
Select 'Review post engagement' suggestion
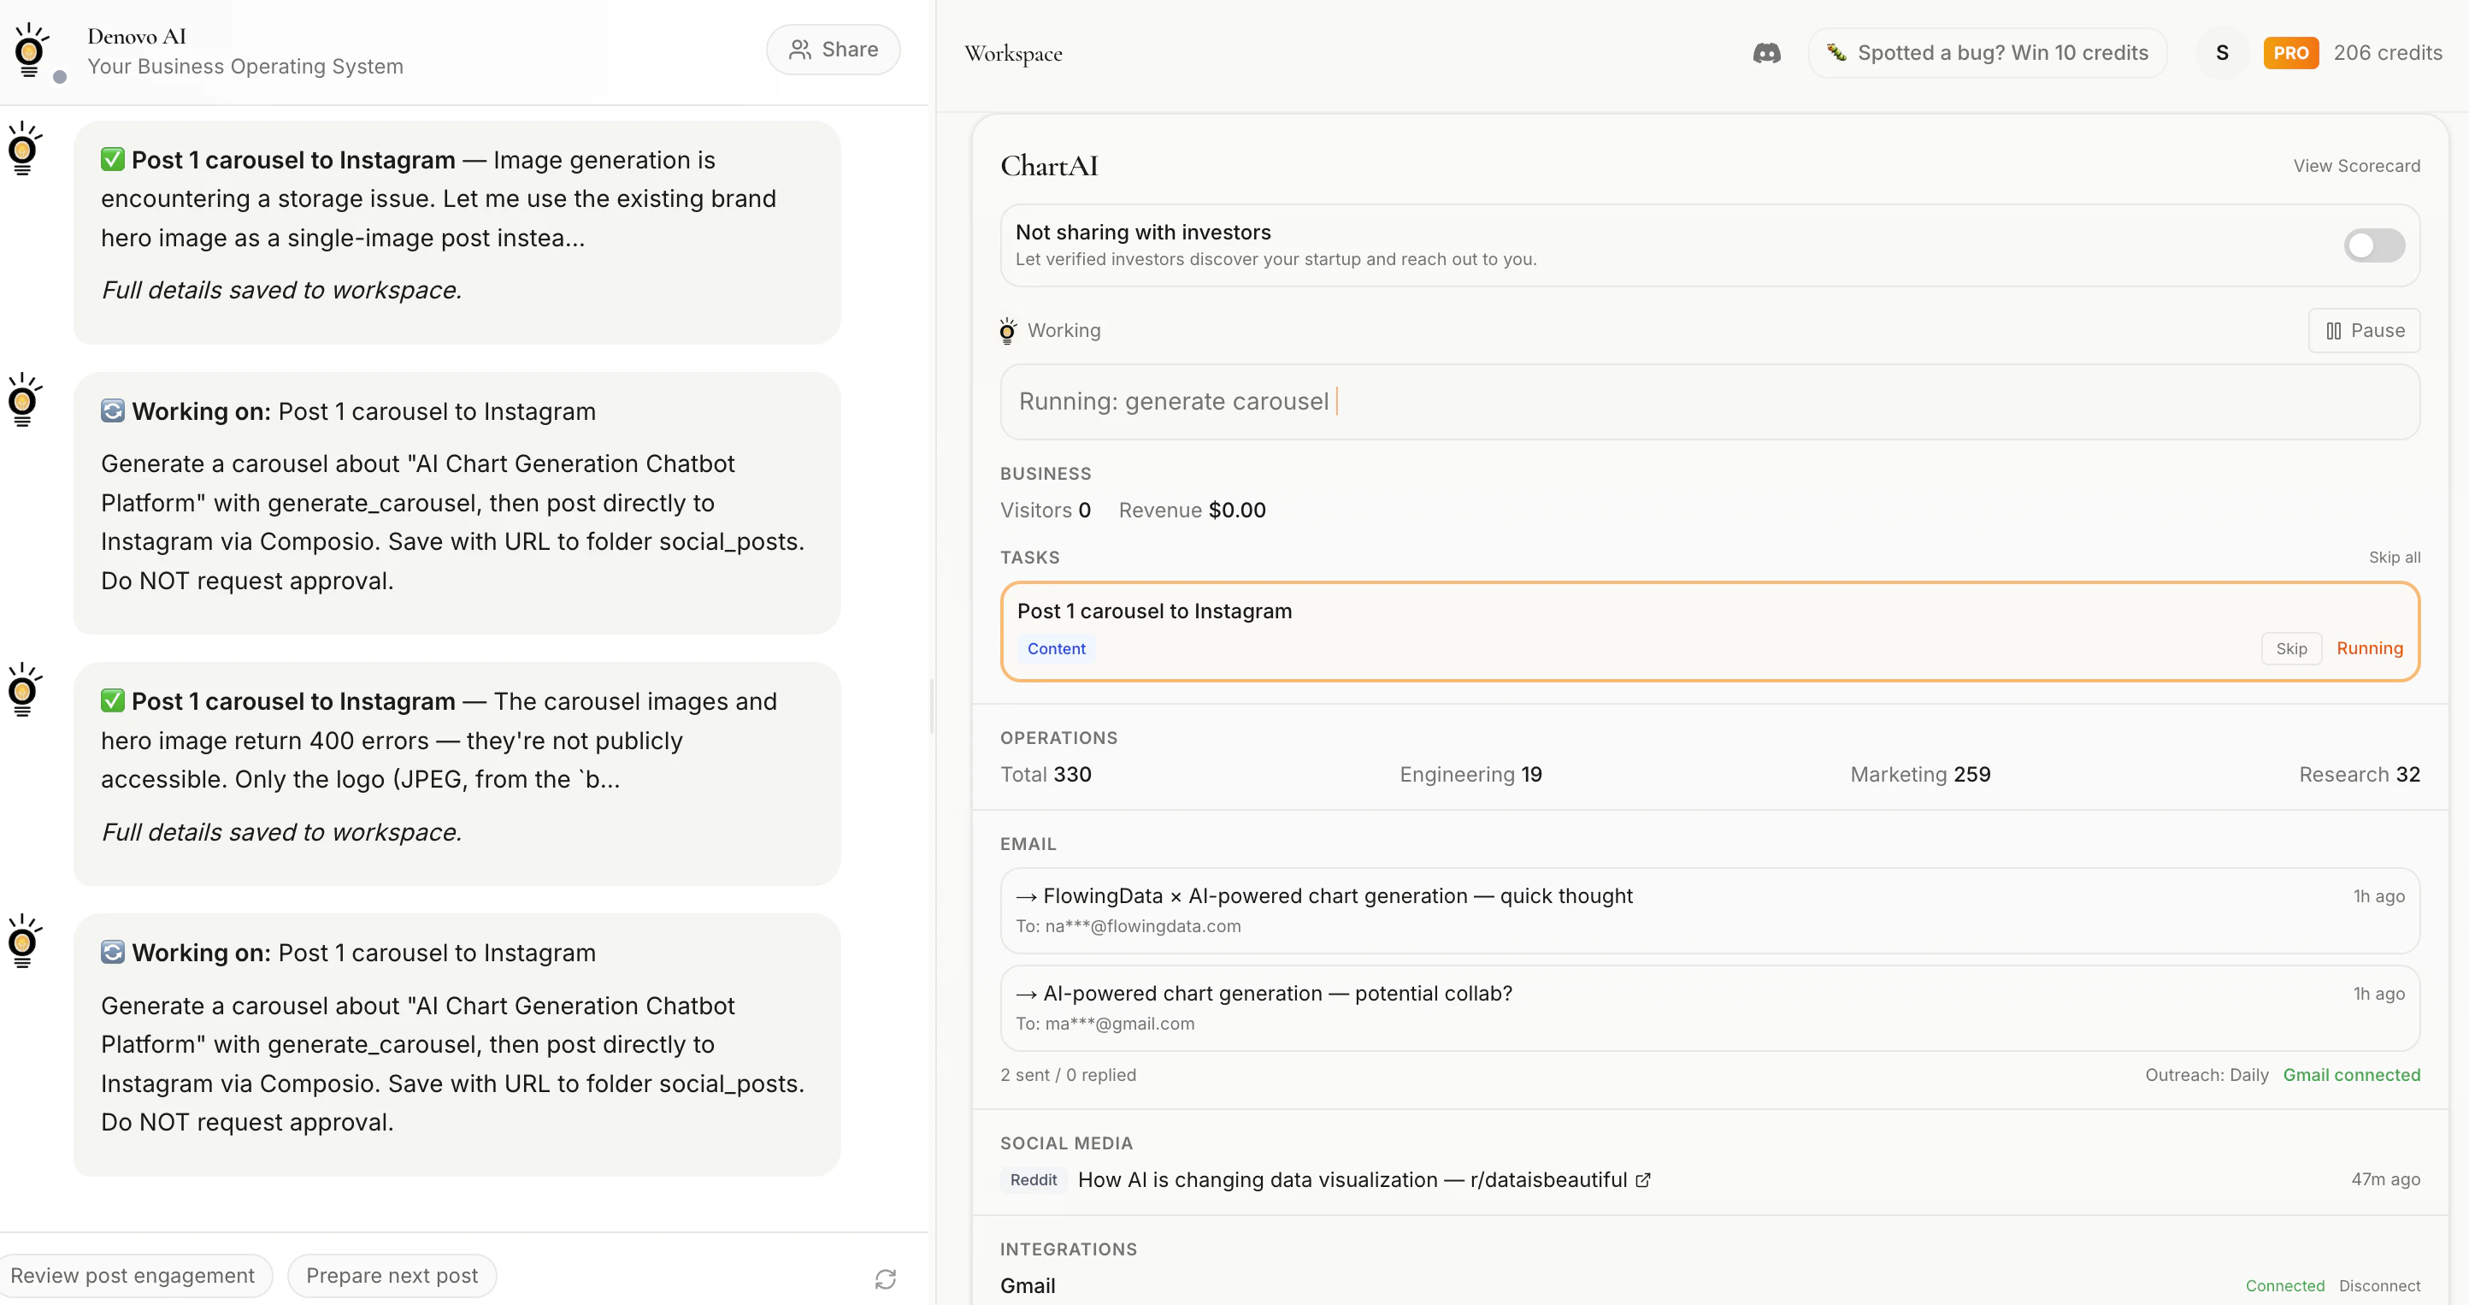pyautogui.click(x=135, y=1275)
